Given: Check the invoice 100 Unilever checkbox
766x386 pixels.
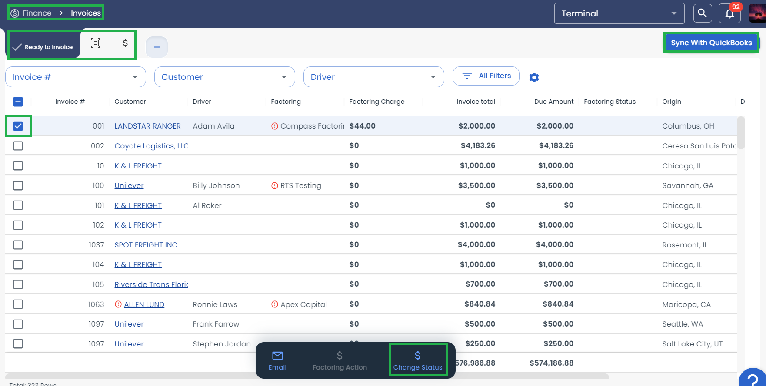Looking at the screenshot, I should tap(18, 186).
